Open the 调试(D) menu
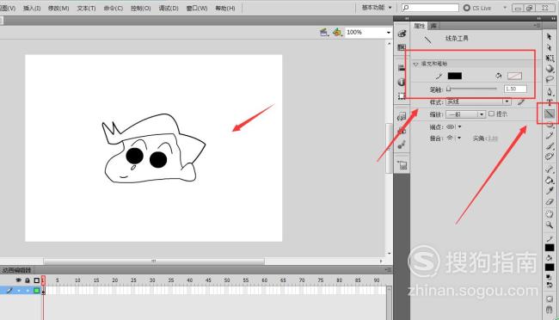The width and height of the screenshot is (559, 320). (169, 8)
